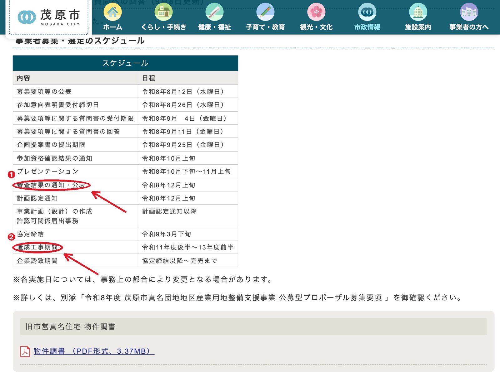This screenshot has width=500, height=372.
Task: Click the Mobara City logo
Action: click(49, 17)
